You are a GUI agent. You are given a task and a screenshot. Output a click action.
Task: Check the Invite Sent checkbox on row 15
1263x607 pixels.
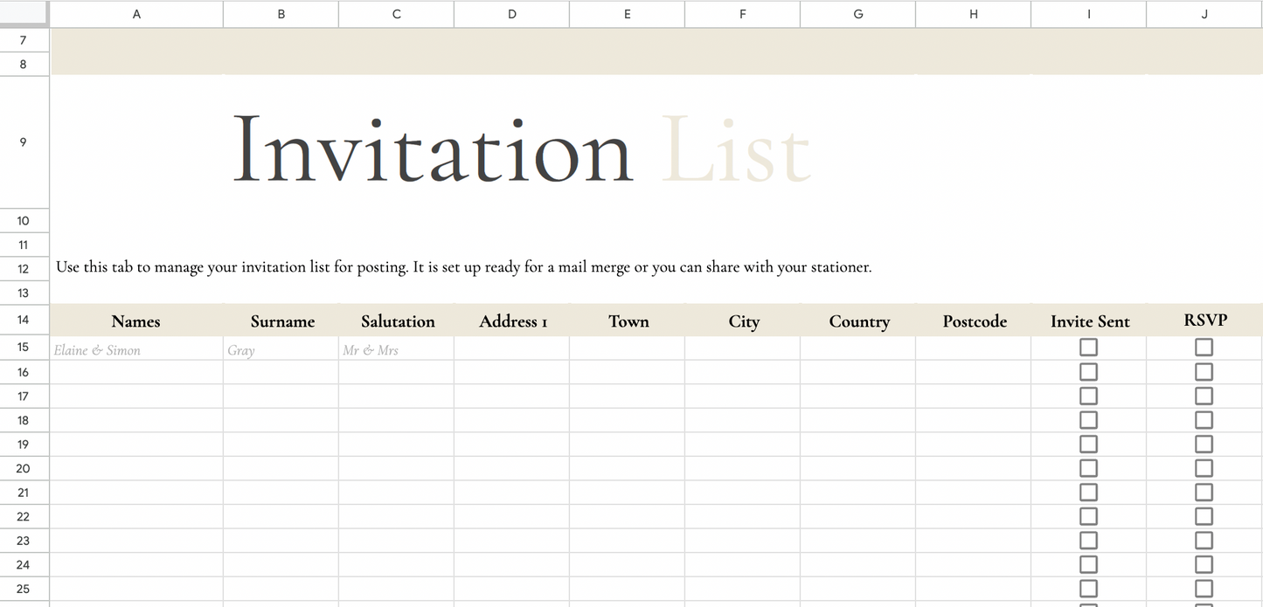(1088, 347)
